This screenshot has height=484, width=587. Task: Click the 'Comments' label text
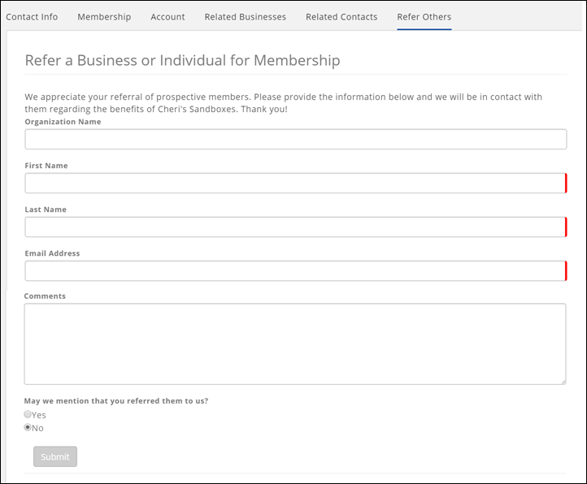[x=45, y=296]
